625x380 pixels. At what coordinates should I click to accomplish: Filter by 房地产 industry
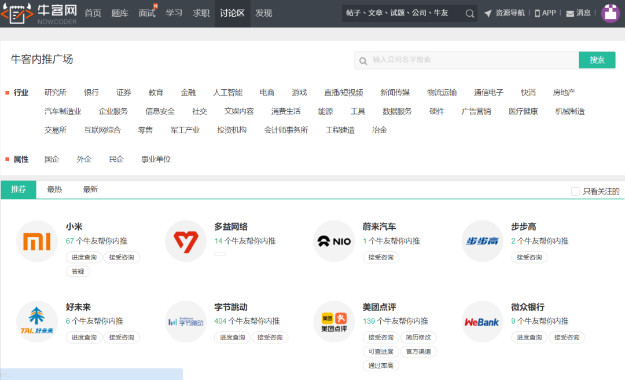(564, 93)
